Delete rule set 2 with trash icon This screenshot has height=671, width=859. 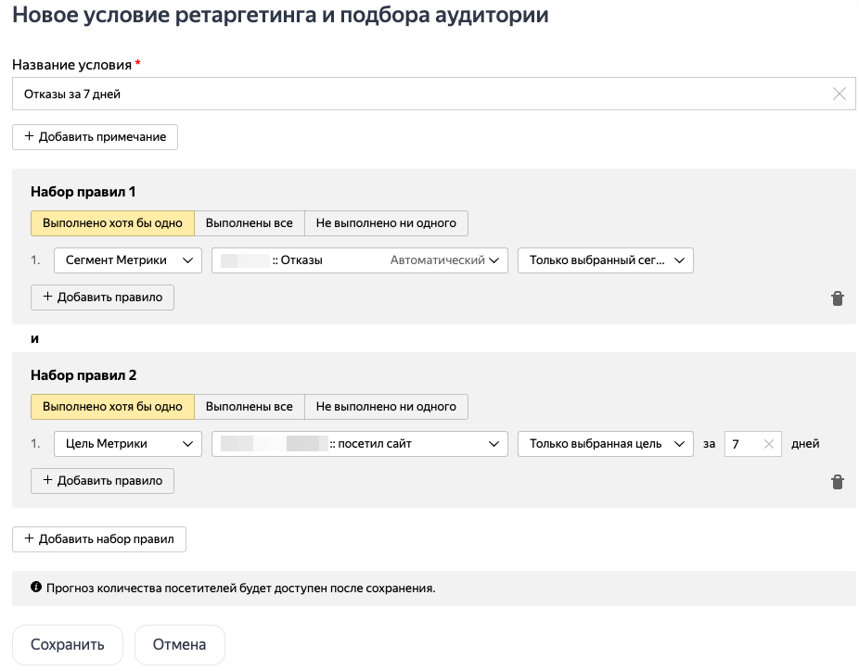[x=837, y=482]
